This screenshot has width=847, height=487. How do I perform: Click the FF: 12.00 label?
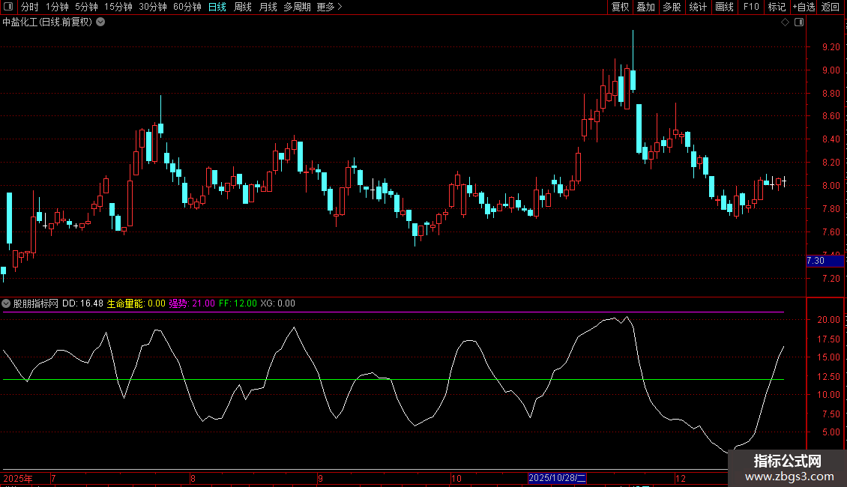(238, 303)
